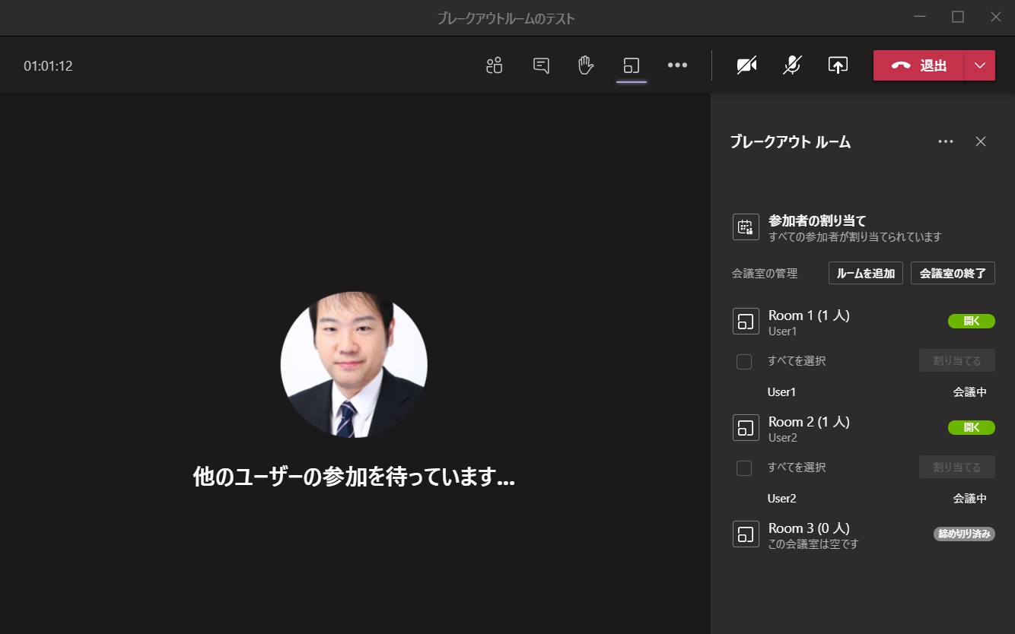
Task: Click the Room 1 (1 人) title
Action: [x=809, y=315]
